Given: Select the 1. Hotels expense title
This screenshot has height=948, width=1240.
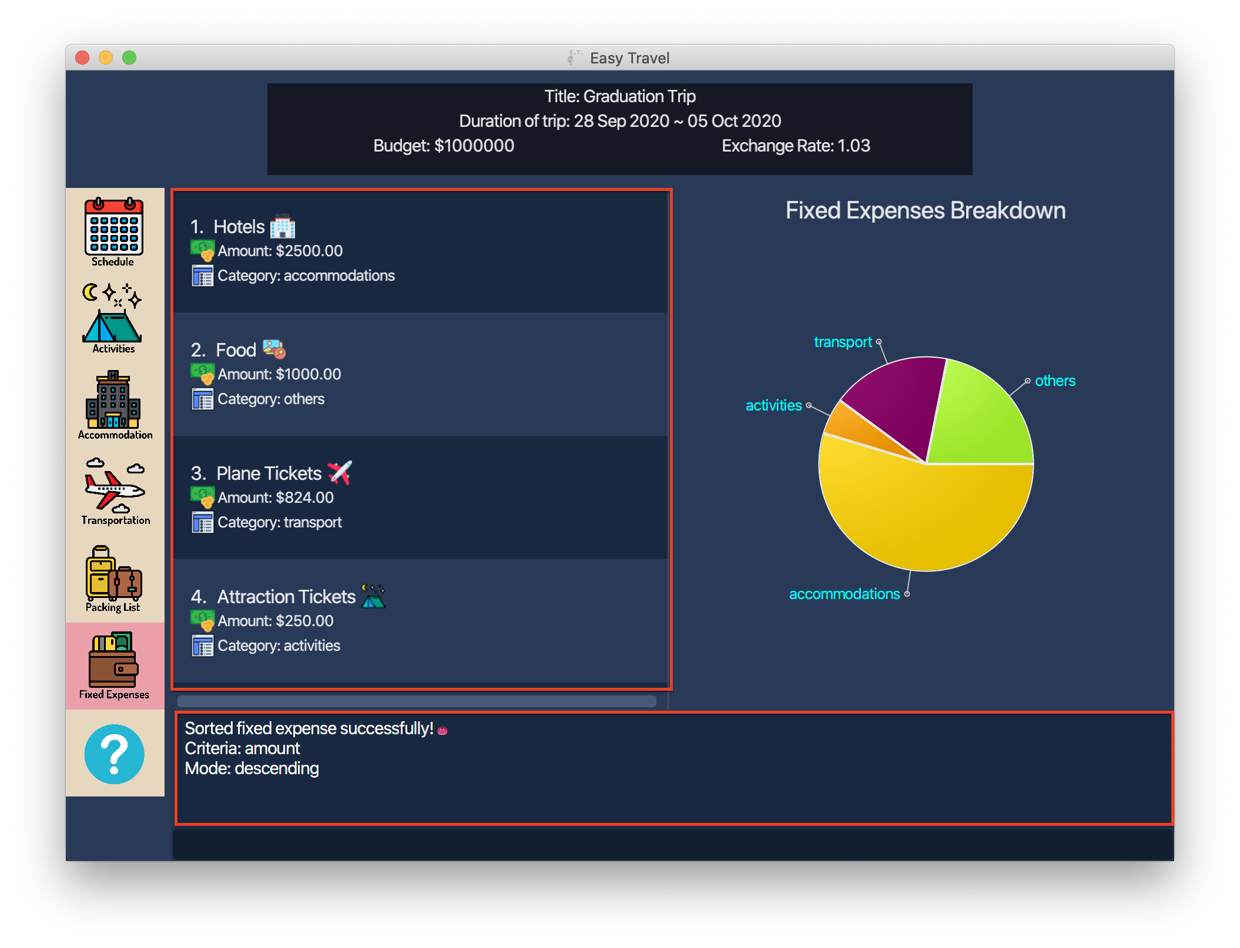Looking at the screenshot, I should 227,227.
